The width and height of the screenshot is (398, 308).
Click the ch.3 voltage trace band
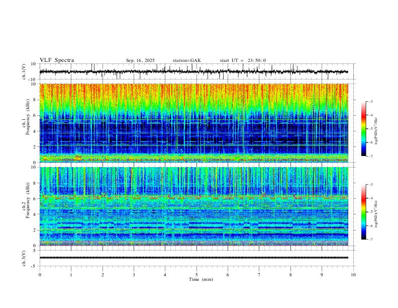click(x=193, y=258)
